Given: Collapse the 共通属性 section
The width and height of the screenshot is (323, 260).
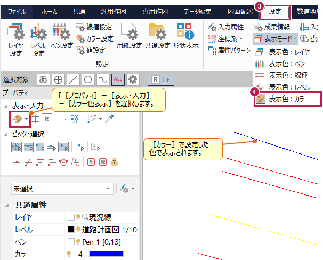Looking at the screenshot, I should pyautogui.click(x=6, y=205).
